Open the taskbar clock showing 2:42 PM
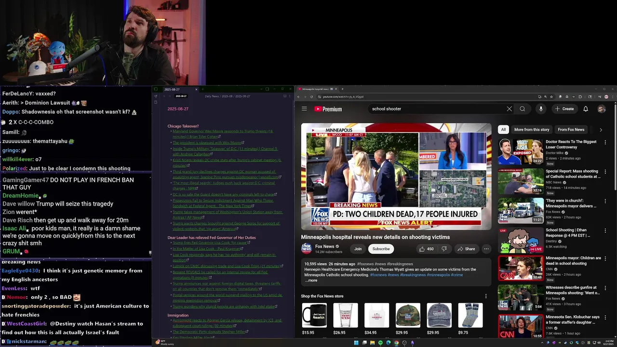The width and height of the screenshot is (617, 347). pos(609,343)
